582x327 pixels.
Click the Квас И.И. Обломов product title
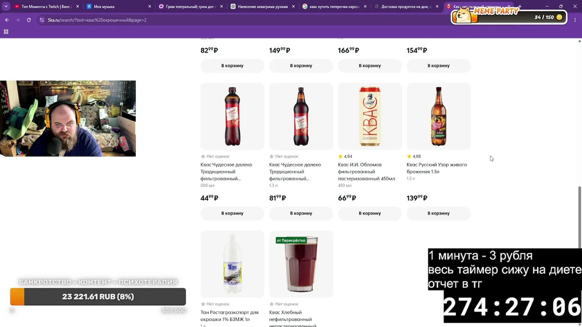(x=366, y=172)
